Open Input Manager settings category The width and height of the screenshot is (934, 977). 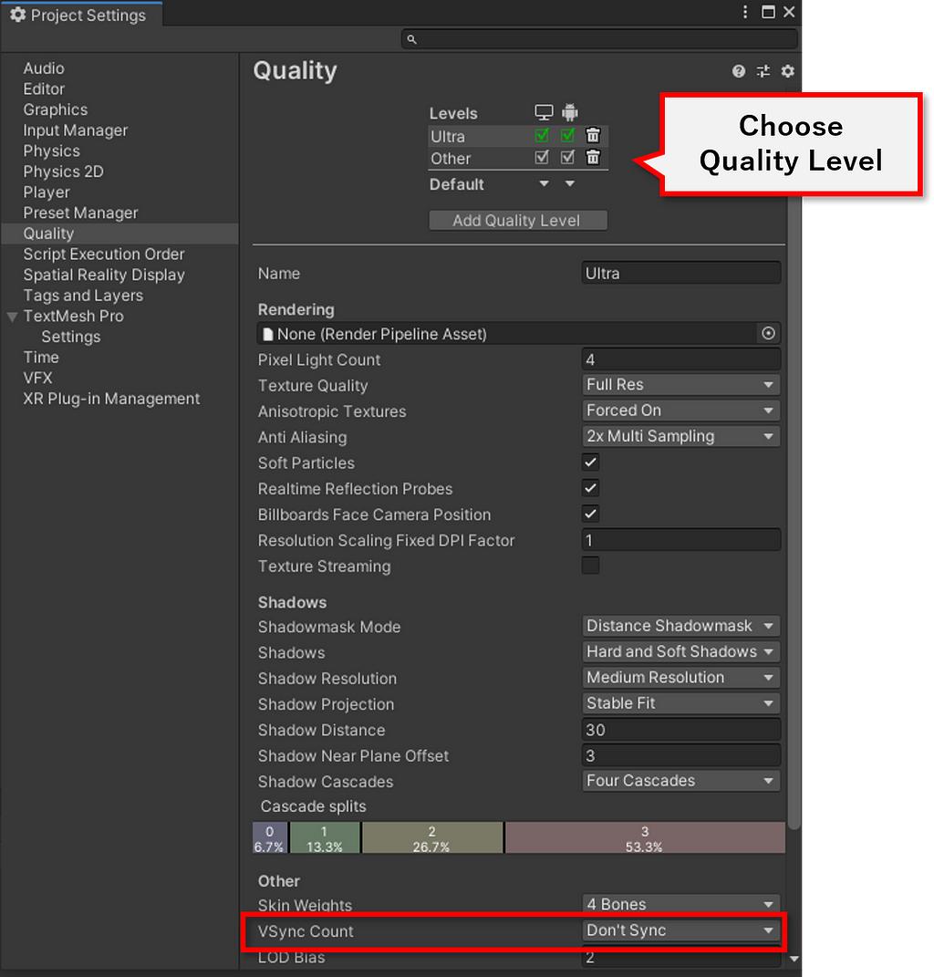pyautogui.click(x=76, y=130)
